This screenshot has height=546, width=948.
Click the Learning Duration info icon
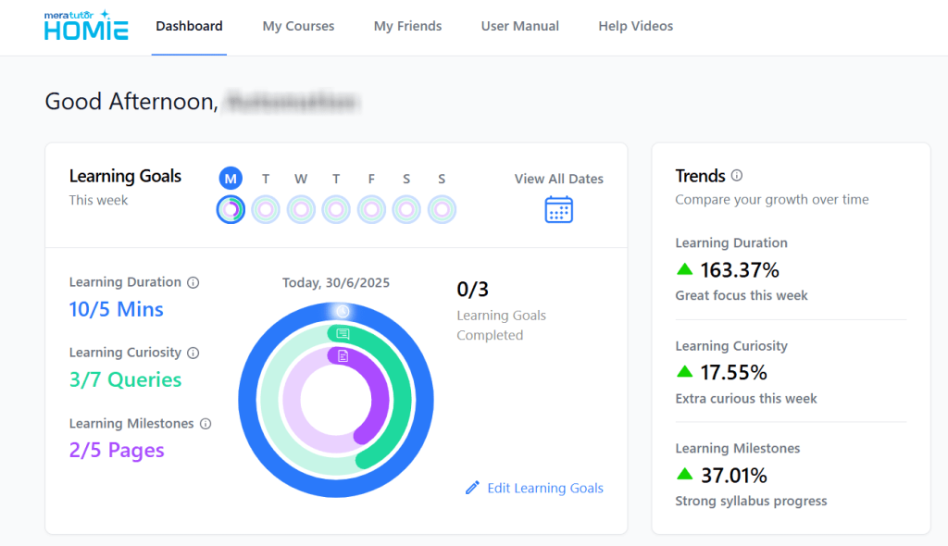pyautogui.click(x=193, y=281)
